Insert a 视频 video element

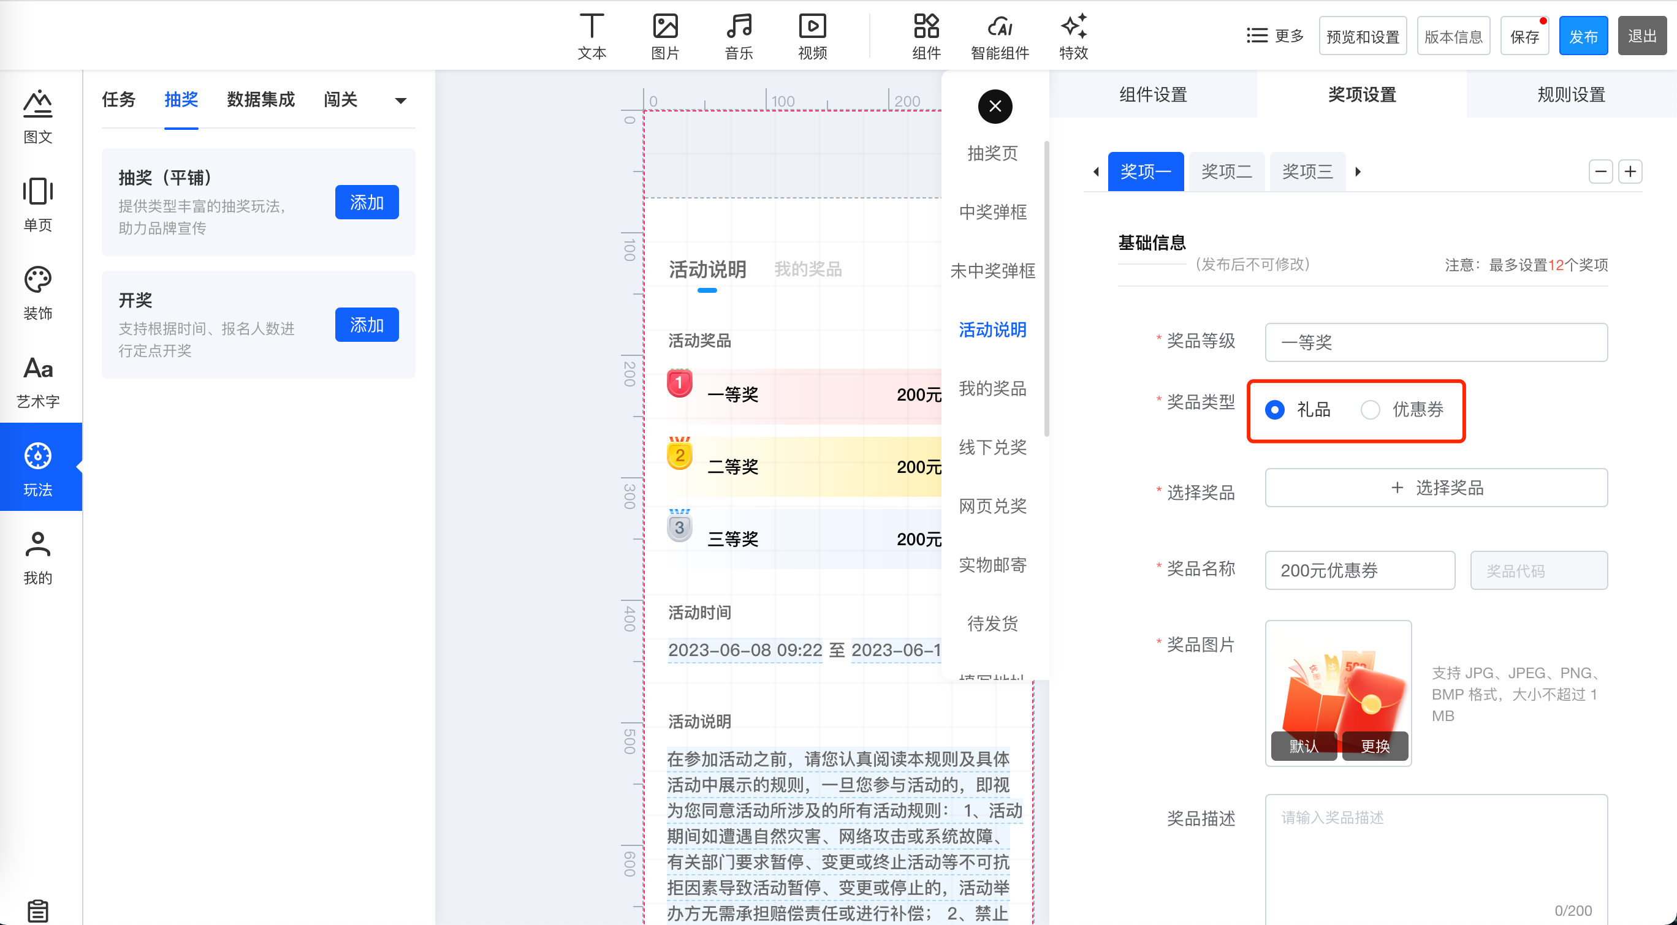coord(812,36)
